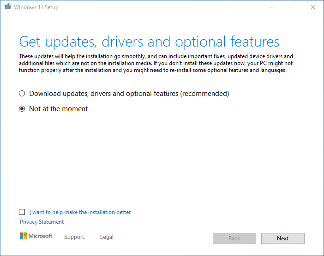Close the Windows 11 Setup window
Viewport: 324px width, 256px height.
[x=313, y=7]
